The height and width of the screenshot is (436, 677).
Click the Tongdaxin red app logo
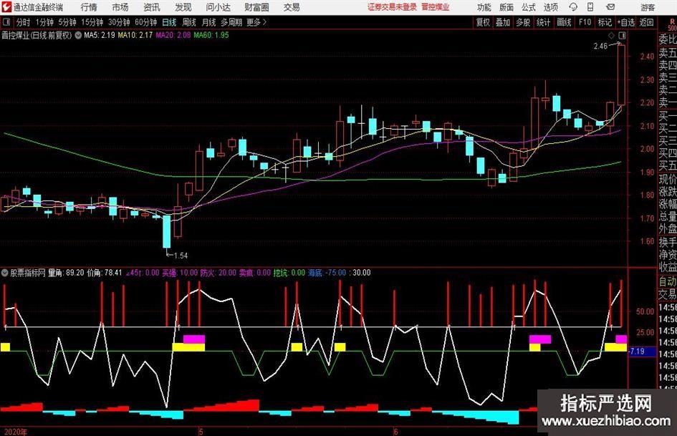(6, 7)
